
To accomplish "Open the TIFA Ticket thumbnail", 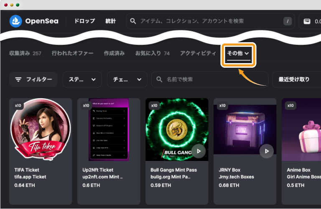I will tap(41, 130).
